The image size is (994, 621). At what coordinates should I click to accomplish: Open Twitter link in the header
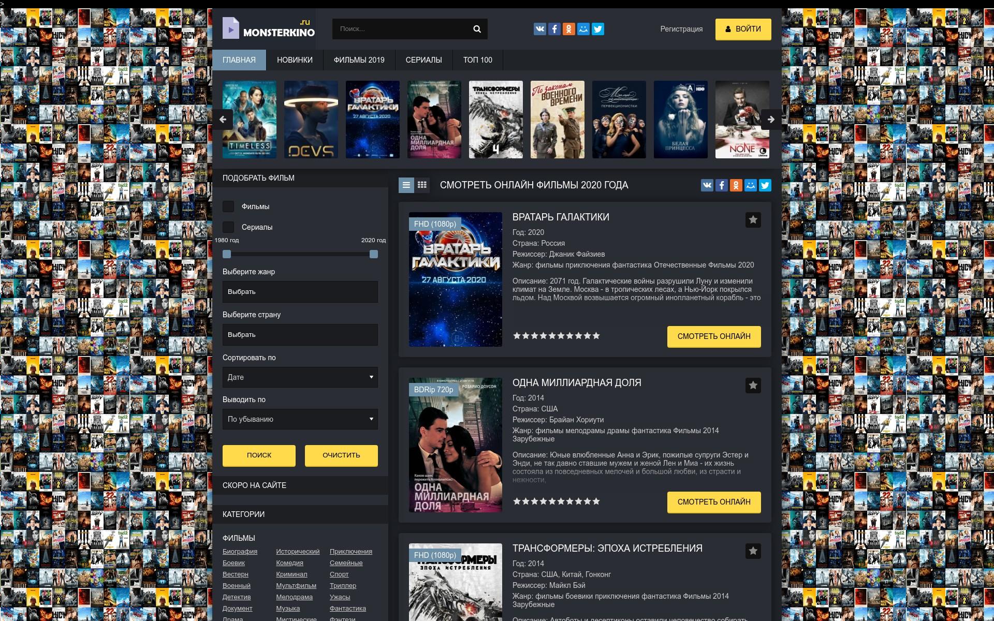coord(598,29)
